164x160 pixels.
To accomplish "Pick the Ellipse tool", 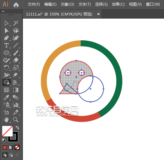I will 6,53.
